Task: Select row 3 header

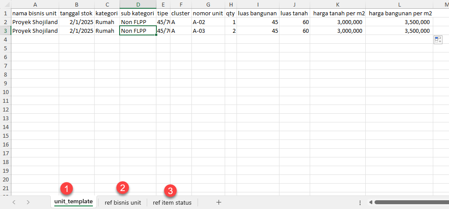Action: [5, 31]
